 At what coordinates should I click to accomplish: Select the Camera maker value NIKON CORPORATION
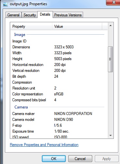click(73, 114)
